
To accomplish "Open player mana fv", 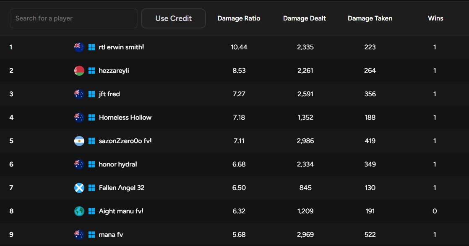I will tap(111, 235).
